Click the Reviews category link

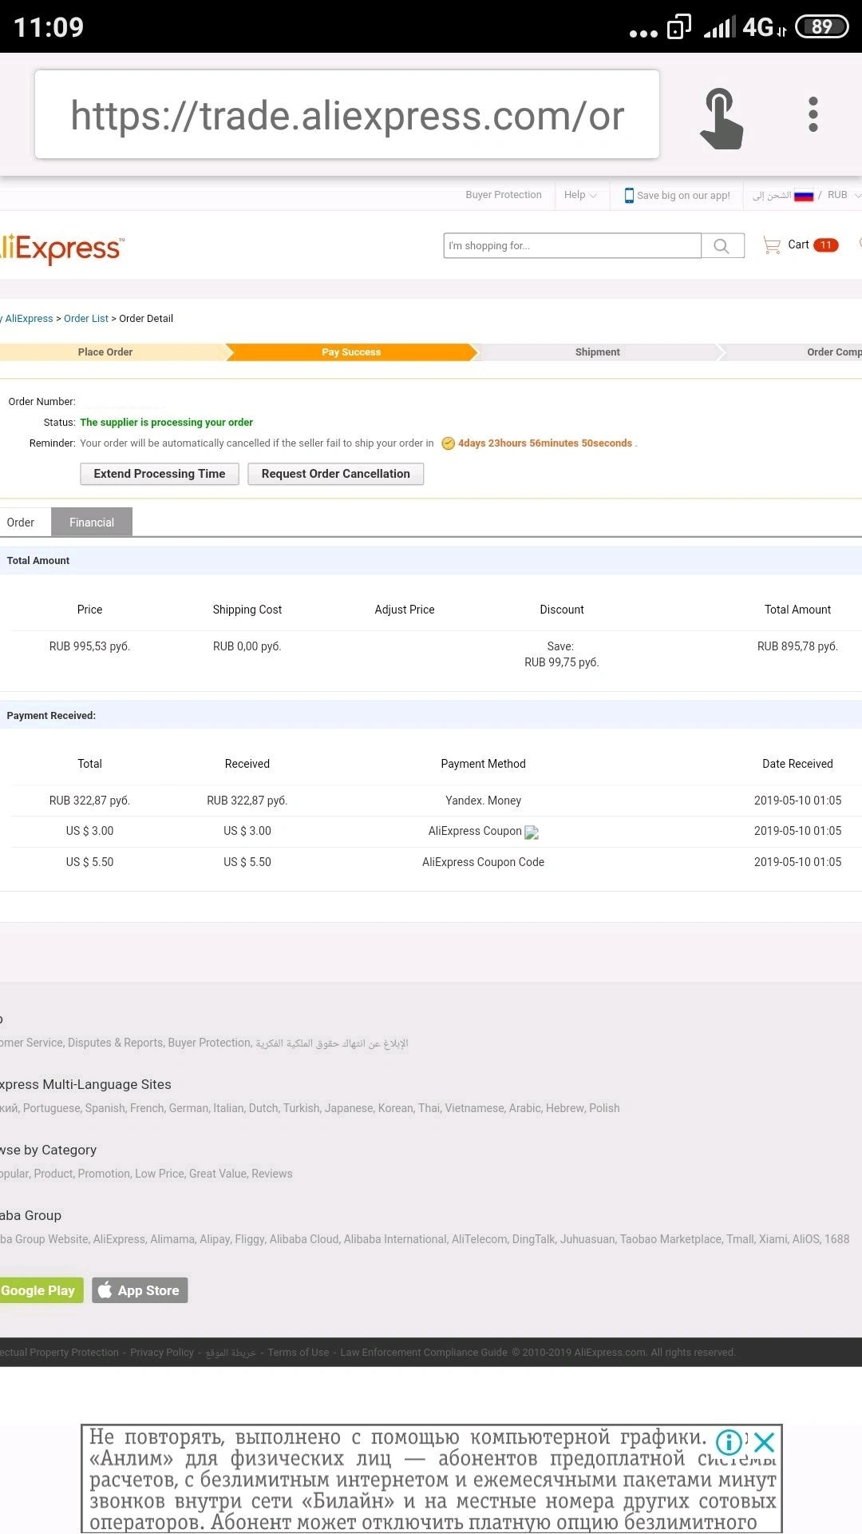pos(272,1174)
